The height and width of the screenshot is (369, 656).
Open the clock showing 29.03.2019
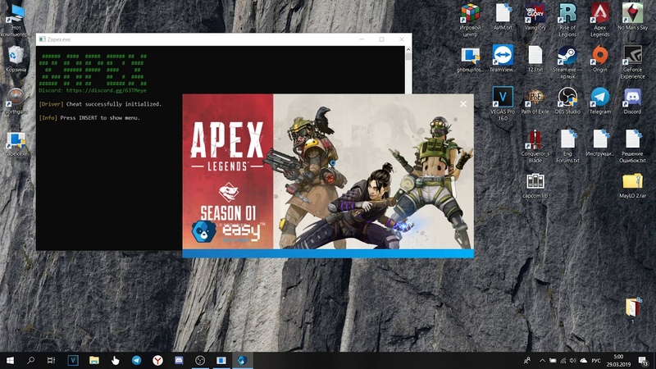[618, 360]
